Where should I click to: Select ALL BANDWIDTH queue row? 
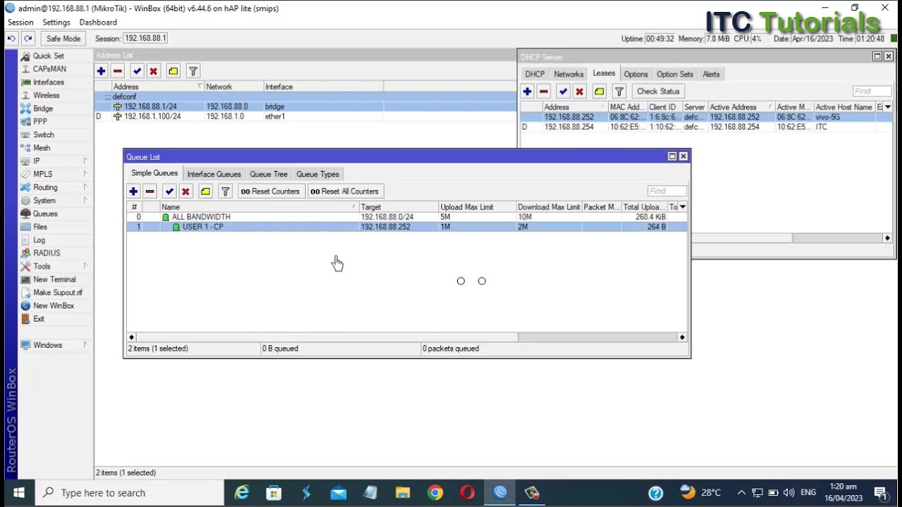click(x=407, y=217)
